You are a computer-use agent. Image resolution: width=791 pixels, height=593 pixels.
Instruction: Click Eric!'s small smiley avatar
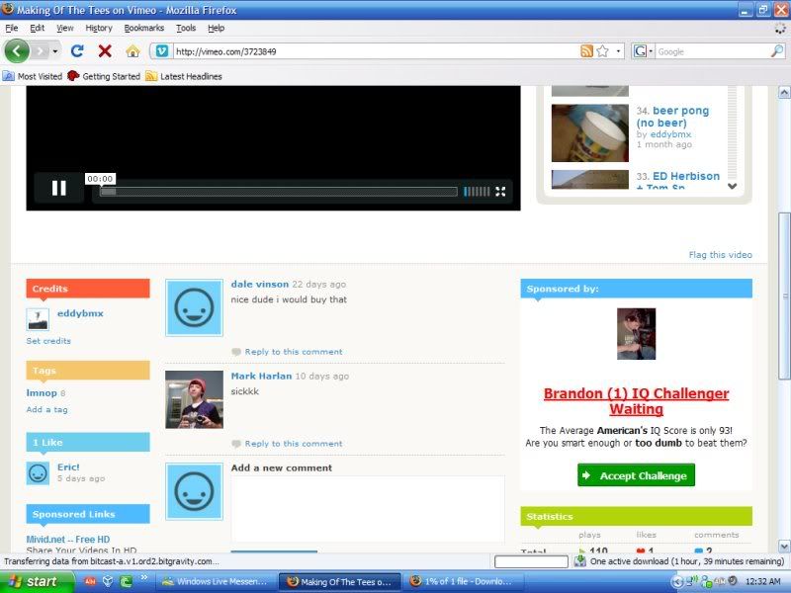[38, 473]
